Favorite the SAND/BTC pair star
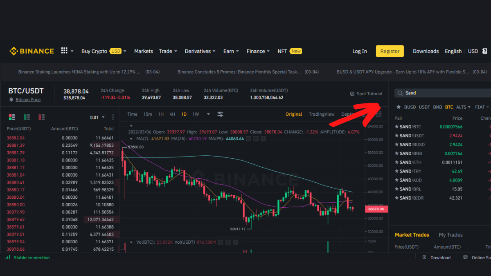Viewport: 491px width, 276px height. click(x=396, y=127)
